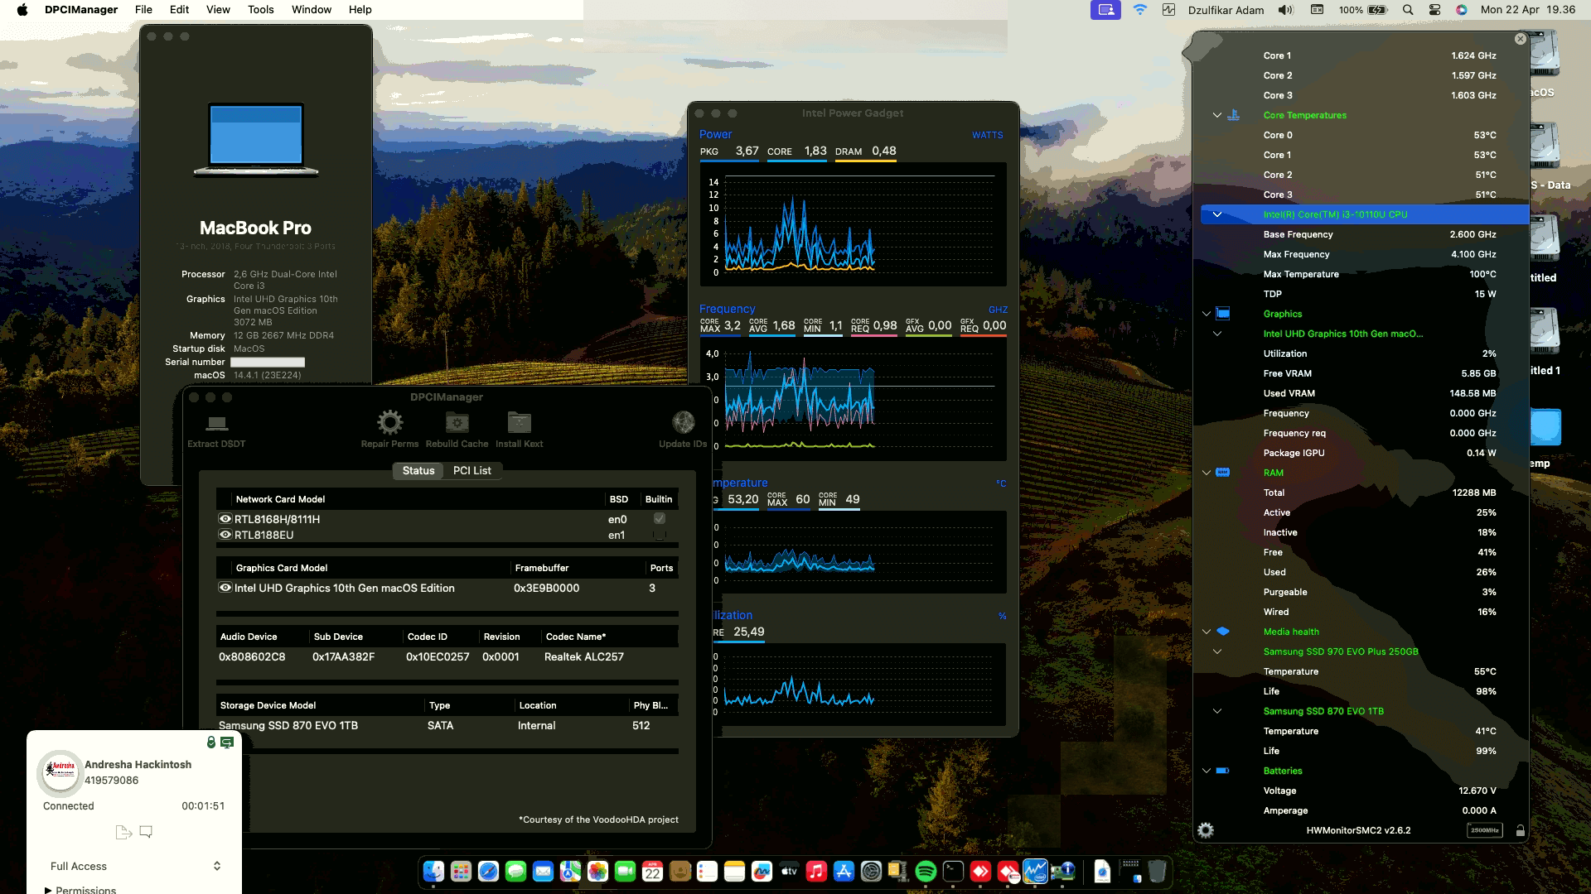Open the File menu
The width and height of the screenshot is (1591, 894).
tap(143, 10)
